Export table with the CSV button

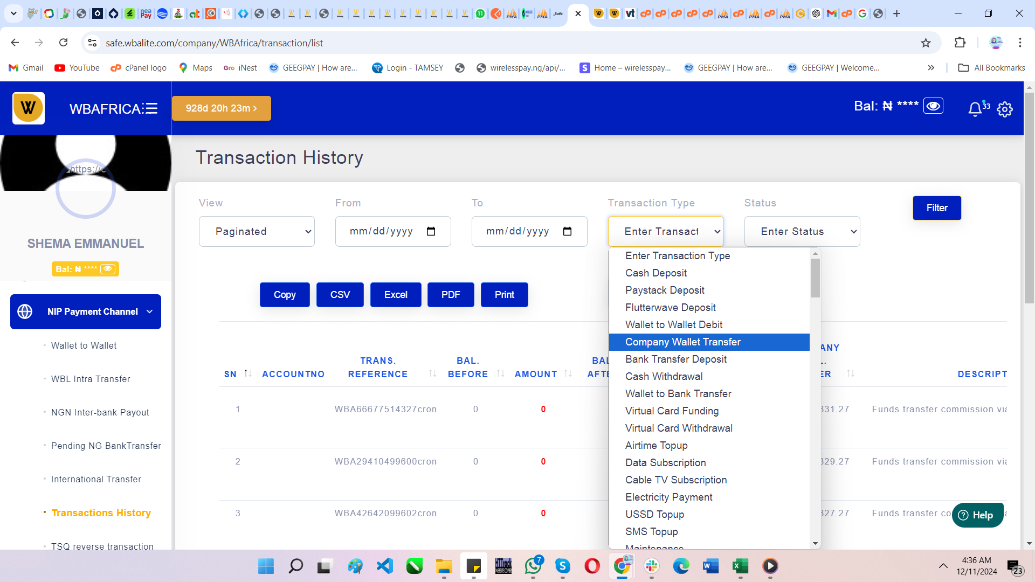pyautogui.click(x=340, y=295)
